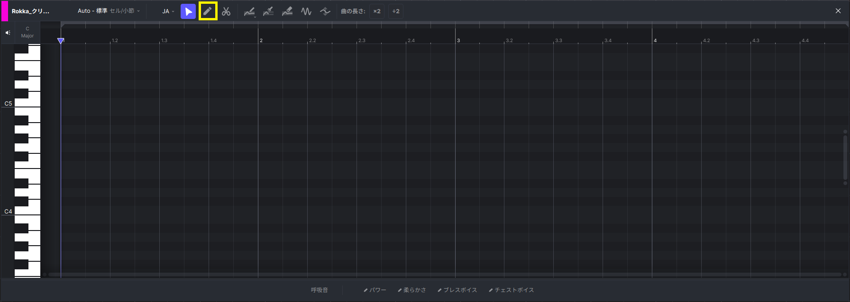Open the C Major key selector

(x=27, y=32)
